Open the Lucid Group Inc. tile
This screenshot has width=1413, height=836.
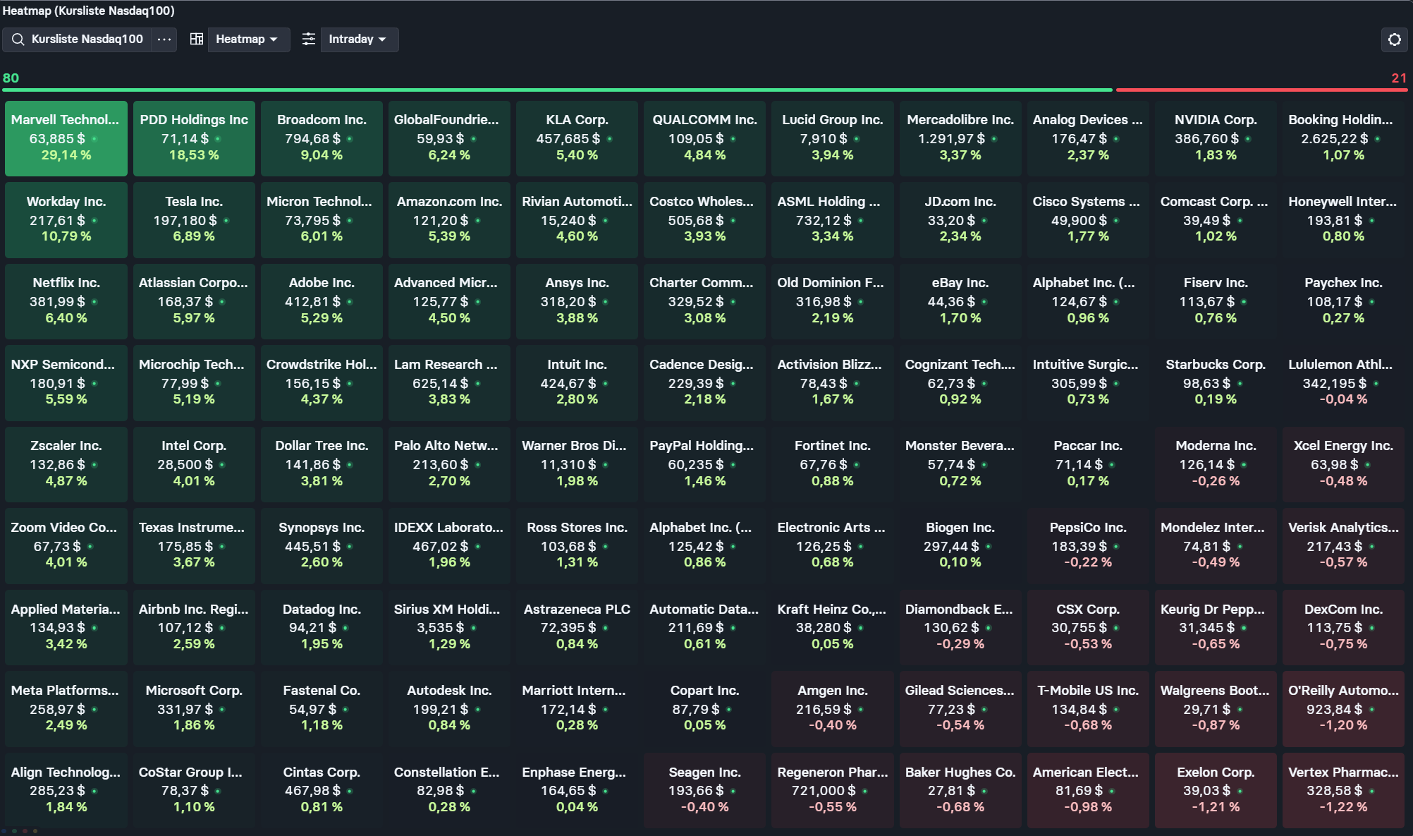click(x=832, y=138)
